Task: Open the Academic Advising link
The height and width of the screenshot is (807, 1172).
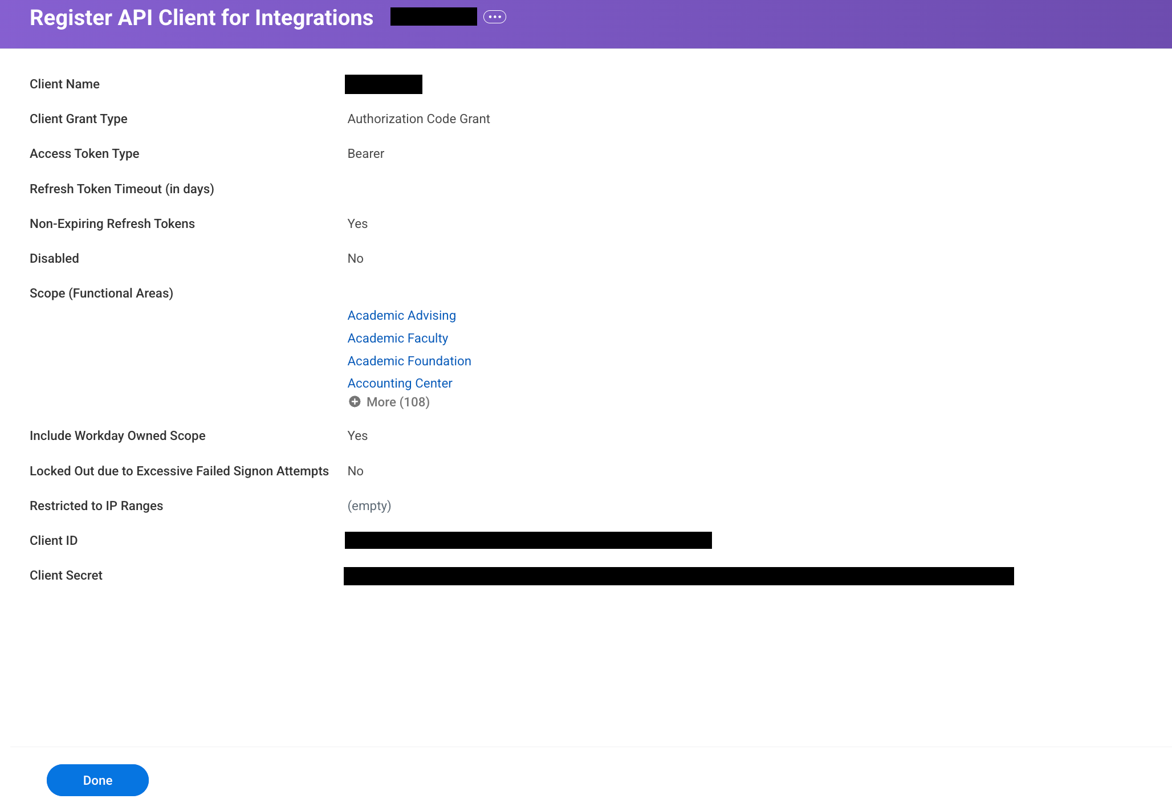Action: [401, 315]
